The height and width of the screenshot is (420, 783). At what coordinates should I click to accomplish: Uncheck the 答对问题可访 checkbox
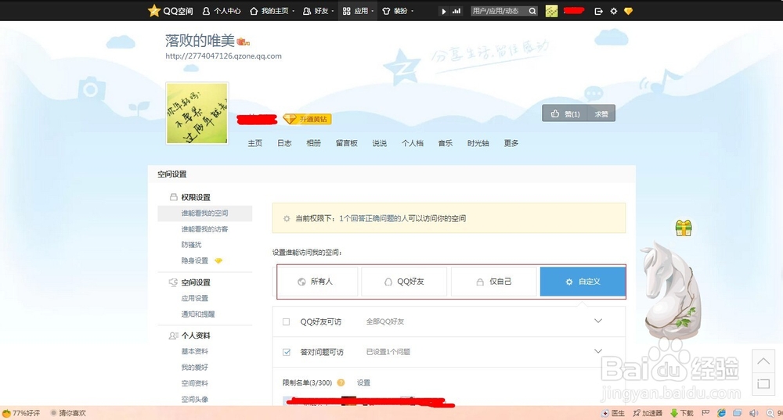coord(286,352)
